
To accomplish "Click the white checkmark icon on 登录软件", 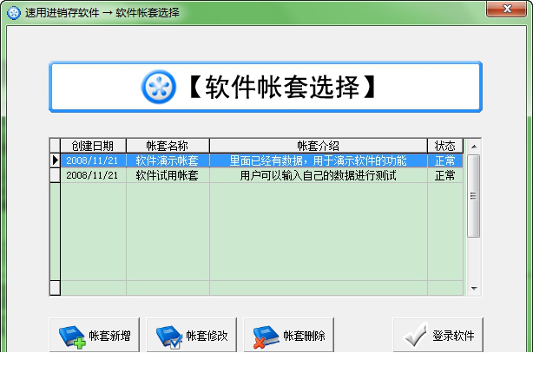I will pos(415,335).
